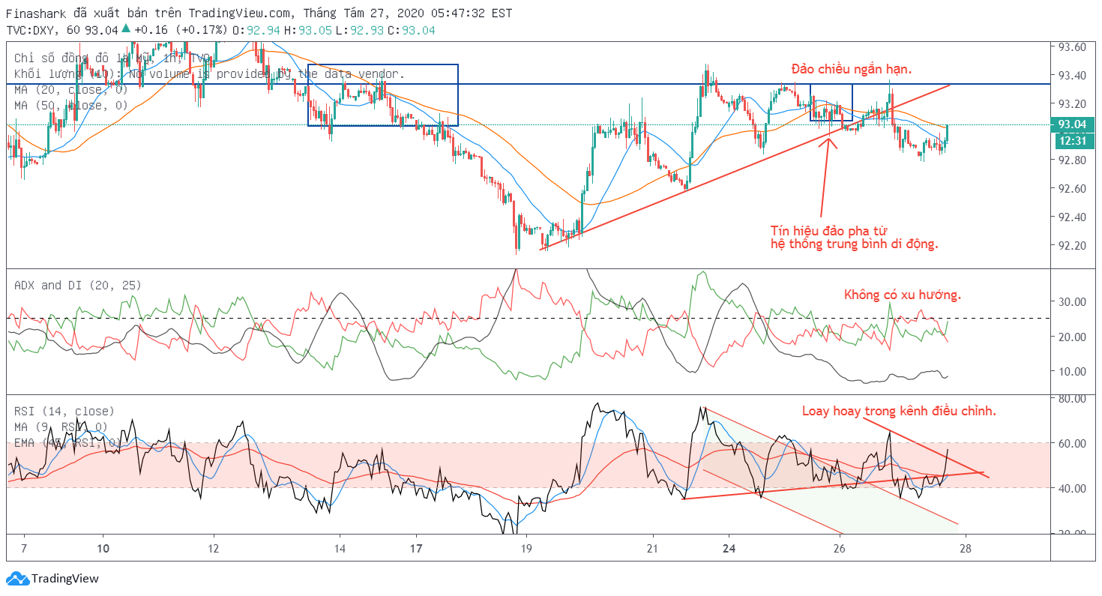Click the 'Tín hiệu đảo pha từ' annotation text
This screenshot has height=596, width=1102.
click(829, 230)
